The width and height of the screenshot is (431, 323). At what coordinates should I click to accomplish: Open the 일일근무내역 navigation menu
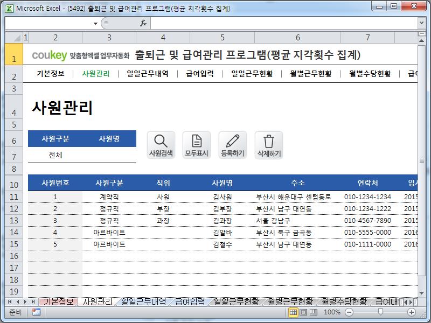(x=148, y=74)
